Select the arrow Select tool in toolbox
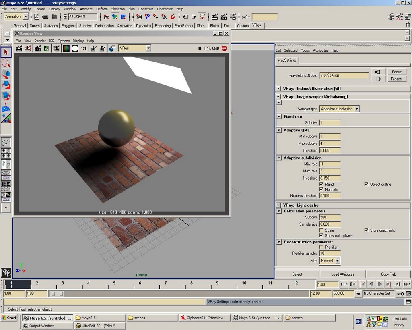Screen dimensions: 412x330 click(6, 52)
